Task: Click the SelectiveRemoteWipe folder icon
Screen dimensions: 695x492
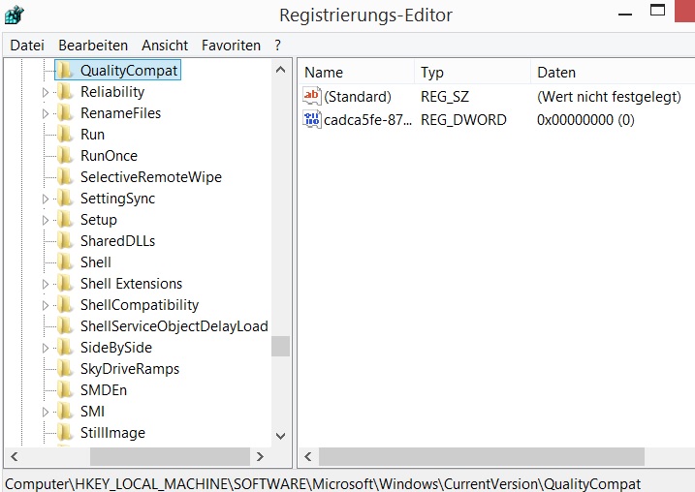Action: coord(66,176)
